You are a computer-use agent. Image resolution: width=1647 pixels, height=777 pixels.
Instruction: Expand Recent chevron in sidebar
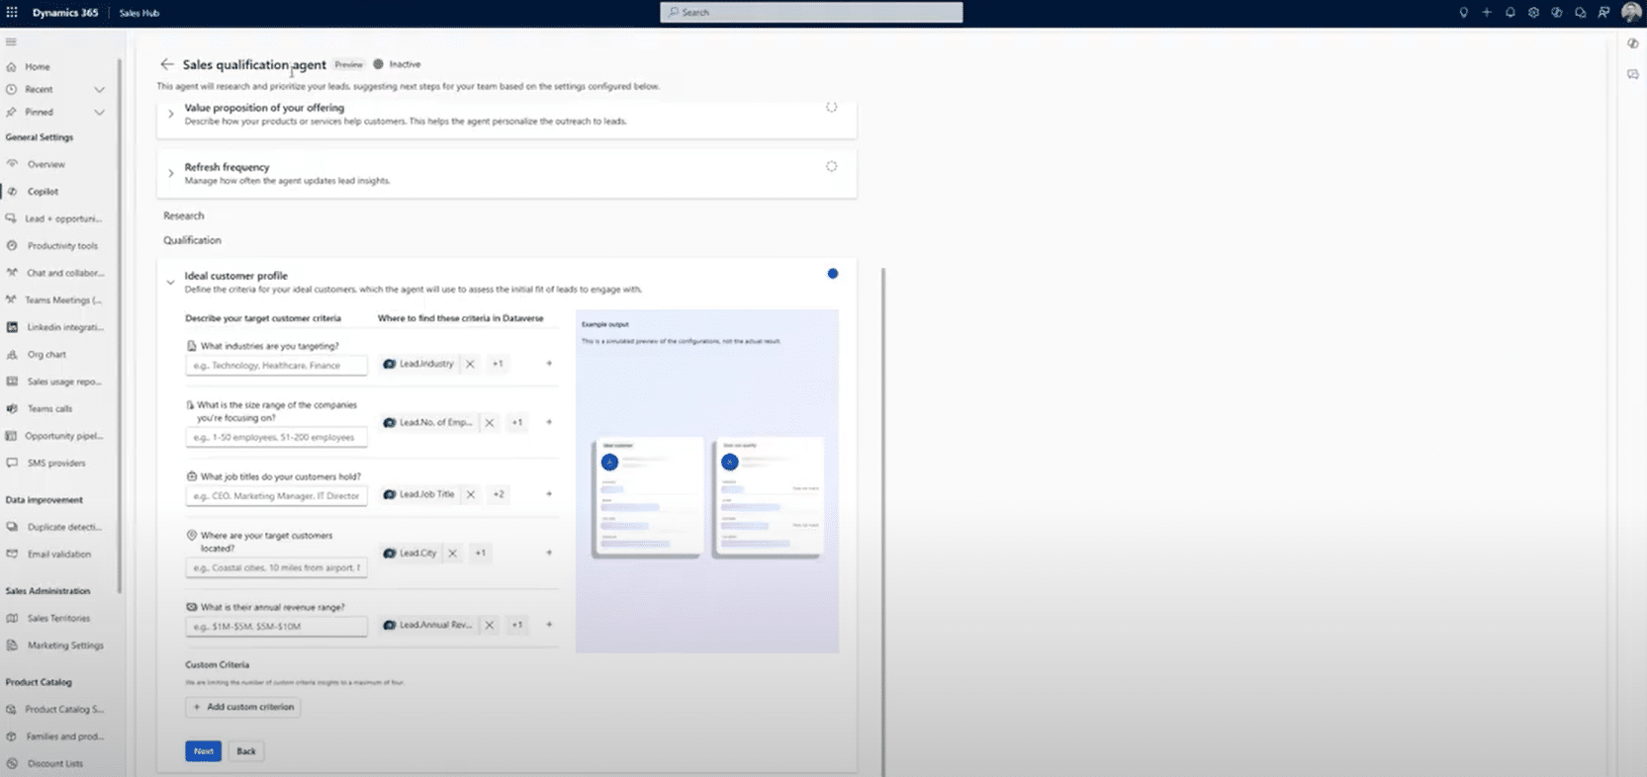point(99,89)
